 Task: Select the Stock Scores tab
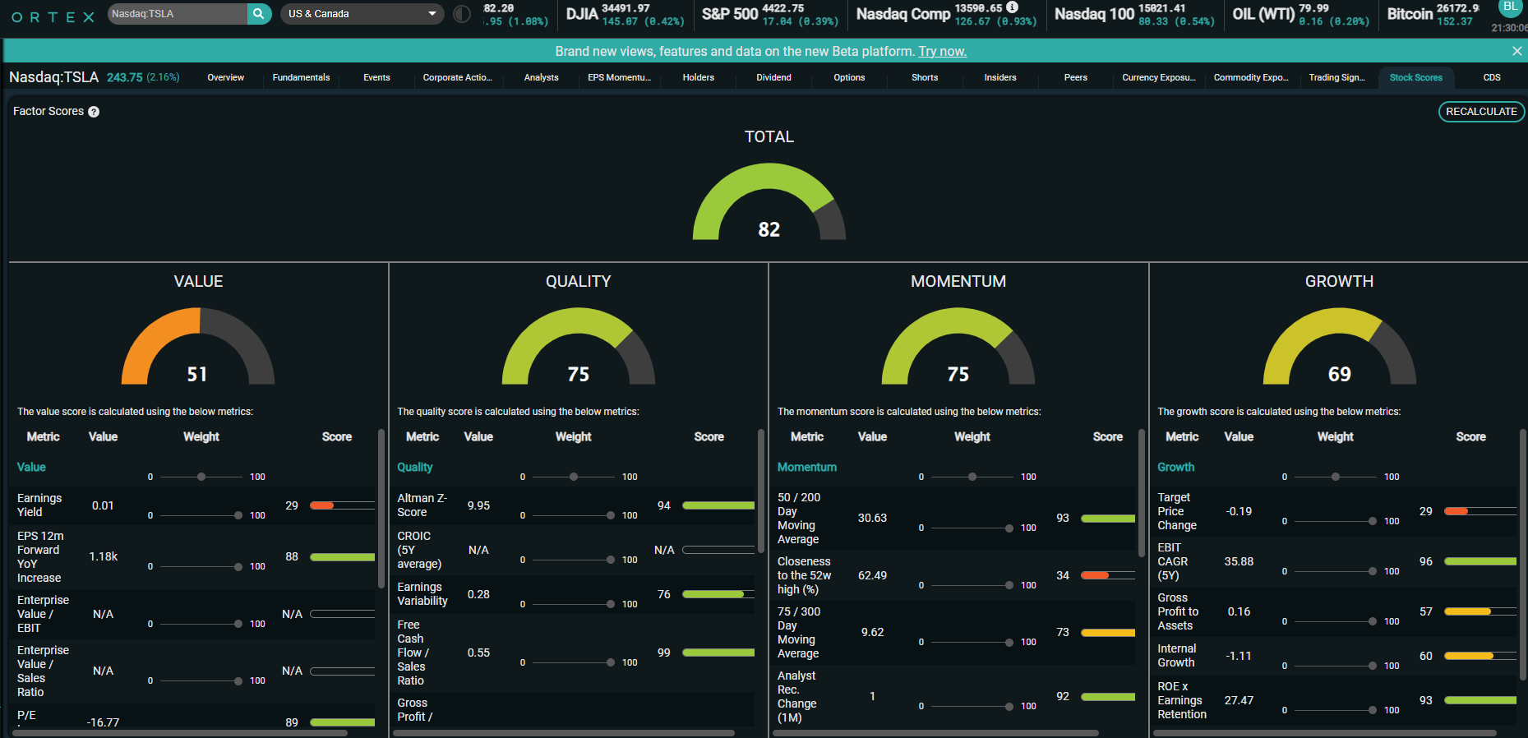(1415, 78)
